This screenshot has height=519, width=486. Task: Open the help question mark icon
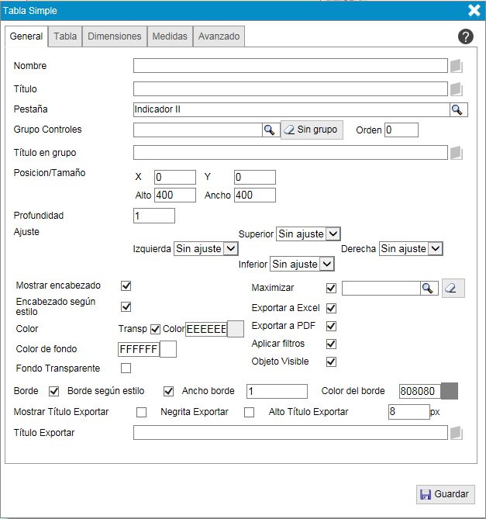click(x=466, y=36)
